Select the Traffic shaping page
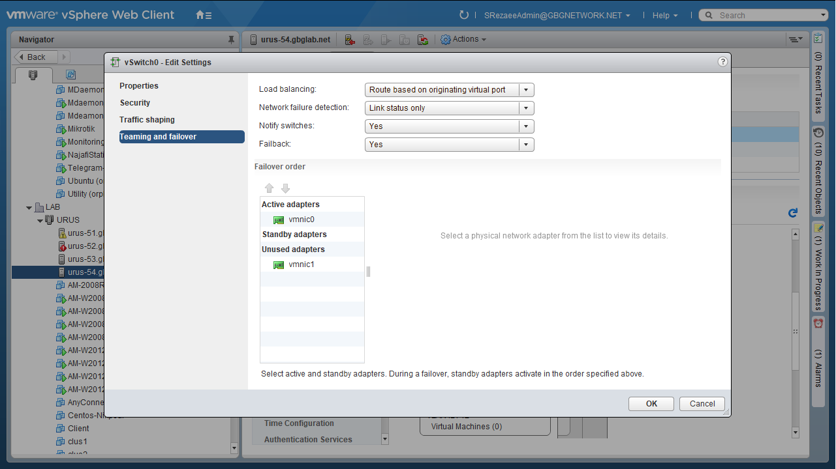Image resolution: width=836 pixels, height=469 pixels. coord(147,120)
